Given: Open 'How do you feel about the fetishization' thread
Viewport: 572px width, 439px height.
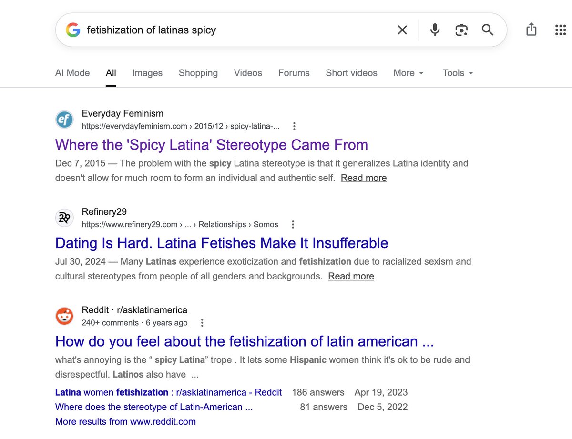Looking at the screenshot, I should (245, 341).
